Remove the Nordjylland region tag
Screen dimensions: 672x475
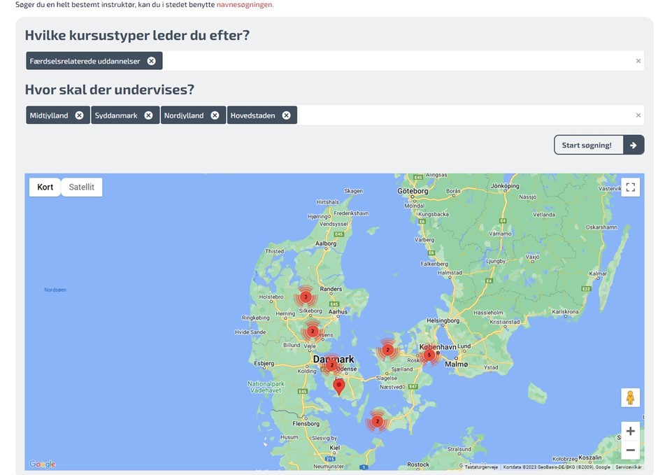pyautogui.click(x=215, y=115)
